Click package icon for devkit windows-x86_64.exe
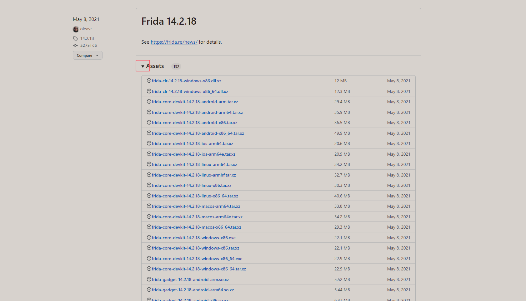 point(149,258)
